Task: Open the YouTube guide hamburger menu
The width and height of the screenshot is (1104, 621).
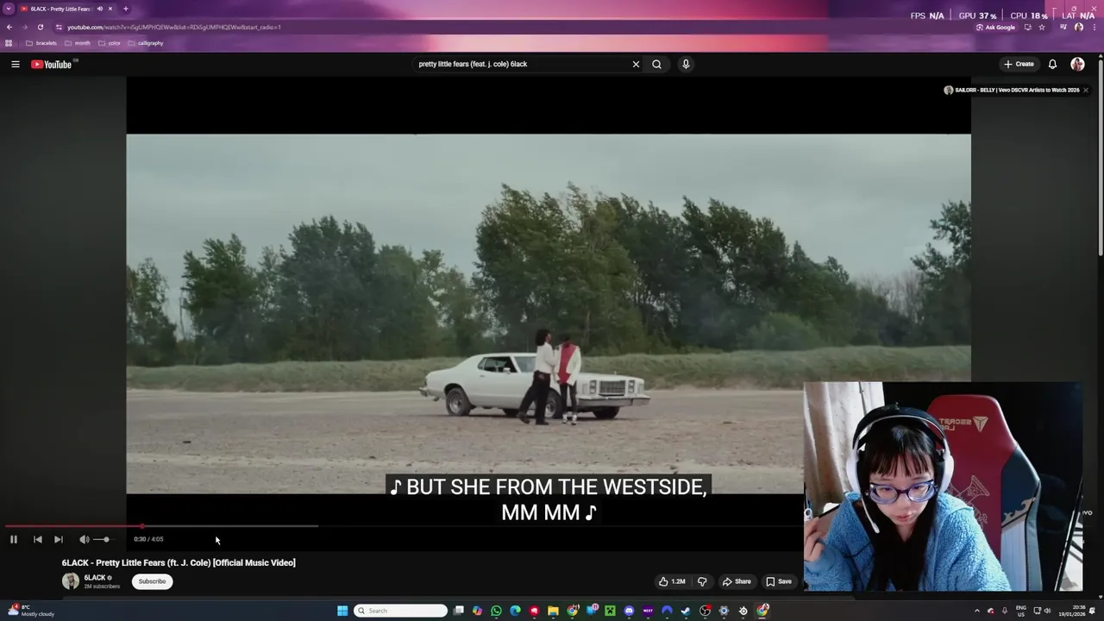Action: (x=15, y=64)
